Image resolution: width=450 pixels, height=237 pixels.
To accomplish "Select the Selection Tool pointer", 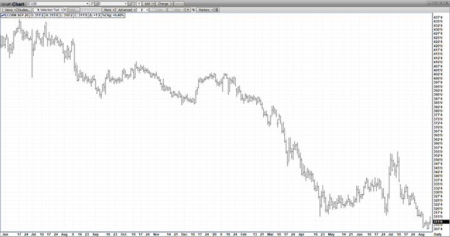I will point(48,10).
